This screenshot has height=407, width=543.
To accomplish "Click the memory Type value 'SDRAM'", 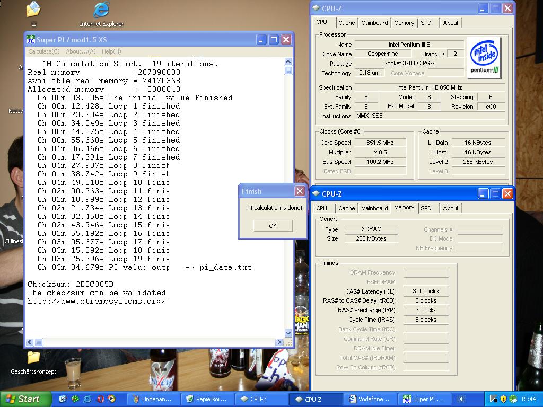I will [371, 229].
